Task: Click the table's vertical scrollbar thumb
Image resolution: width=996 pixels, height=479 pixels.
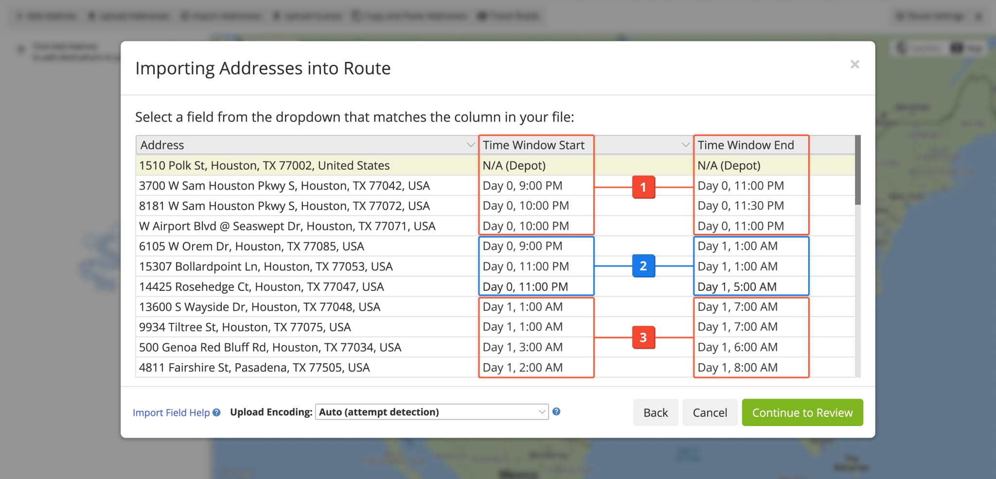Action: 857,170
